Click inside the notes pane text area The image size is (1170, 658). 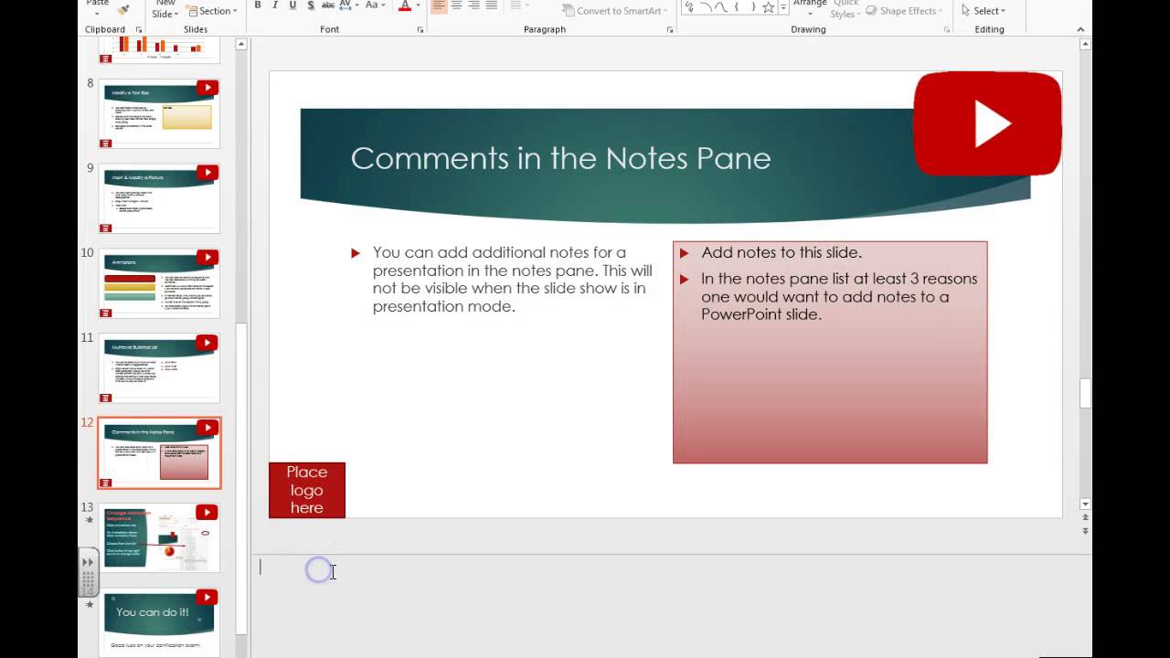[672, 606]
